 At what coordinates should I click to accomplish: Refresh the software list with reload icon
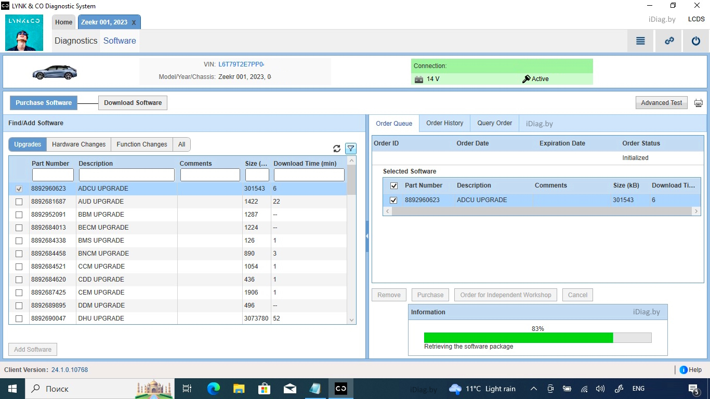tap(337, 149)
